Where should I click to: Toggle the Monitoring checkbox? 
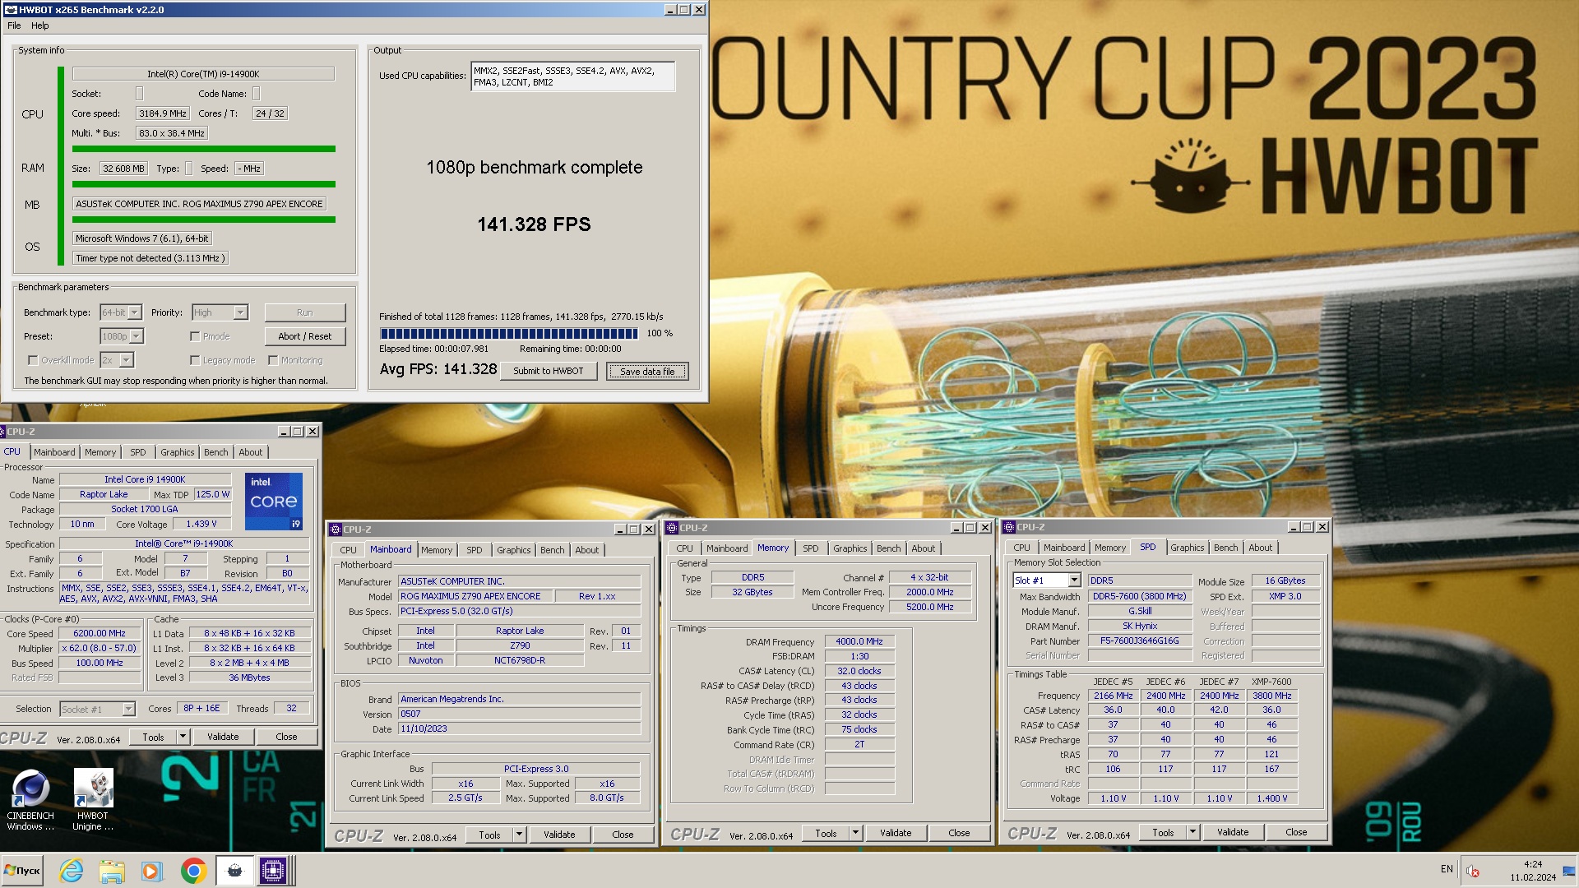[273, 360]
